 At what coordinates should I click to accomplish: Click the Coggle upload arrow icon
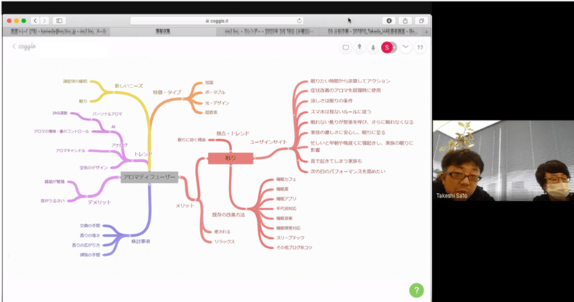[359, 47]
